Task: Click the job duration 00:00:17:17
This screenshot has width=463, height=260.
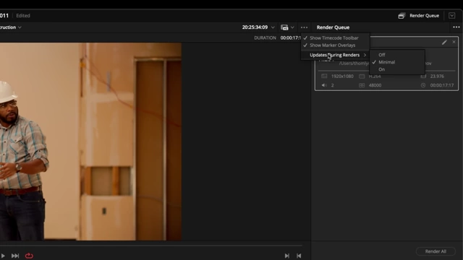Action: pos(442,85)
